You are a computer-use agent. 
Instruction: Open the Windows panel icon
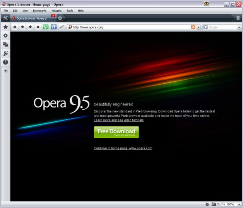coord(5,44)
